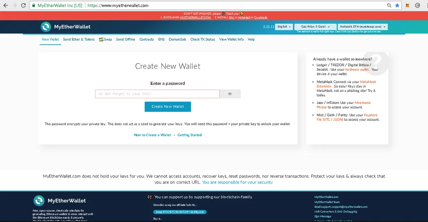
Task: Click the blue bookmark star icon
Action: [x=397, y=5]
